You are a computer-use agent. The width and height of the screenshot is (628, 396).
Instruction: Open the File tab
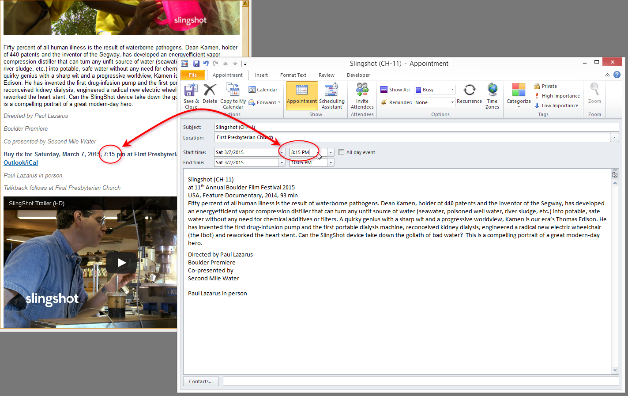[193, 75]
